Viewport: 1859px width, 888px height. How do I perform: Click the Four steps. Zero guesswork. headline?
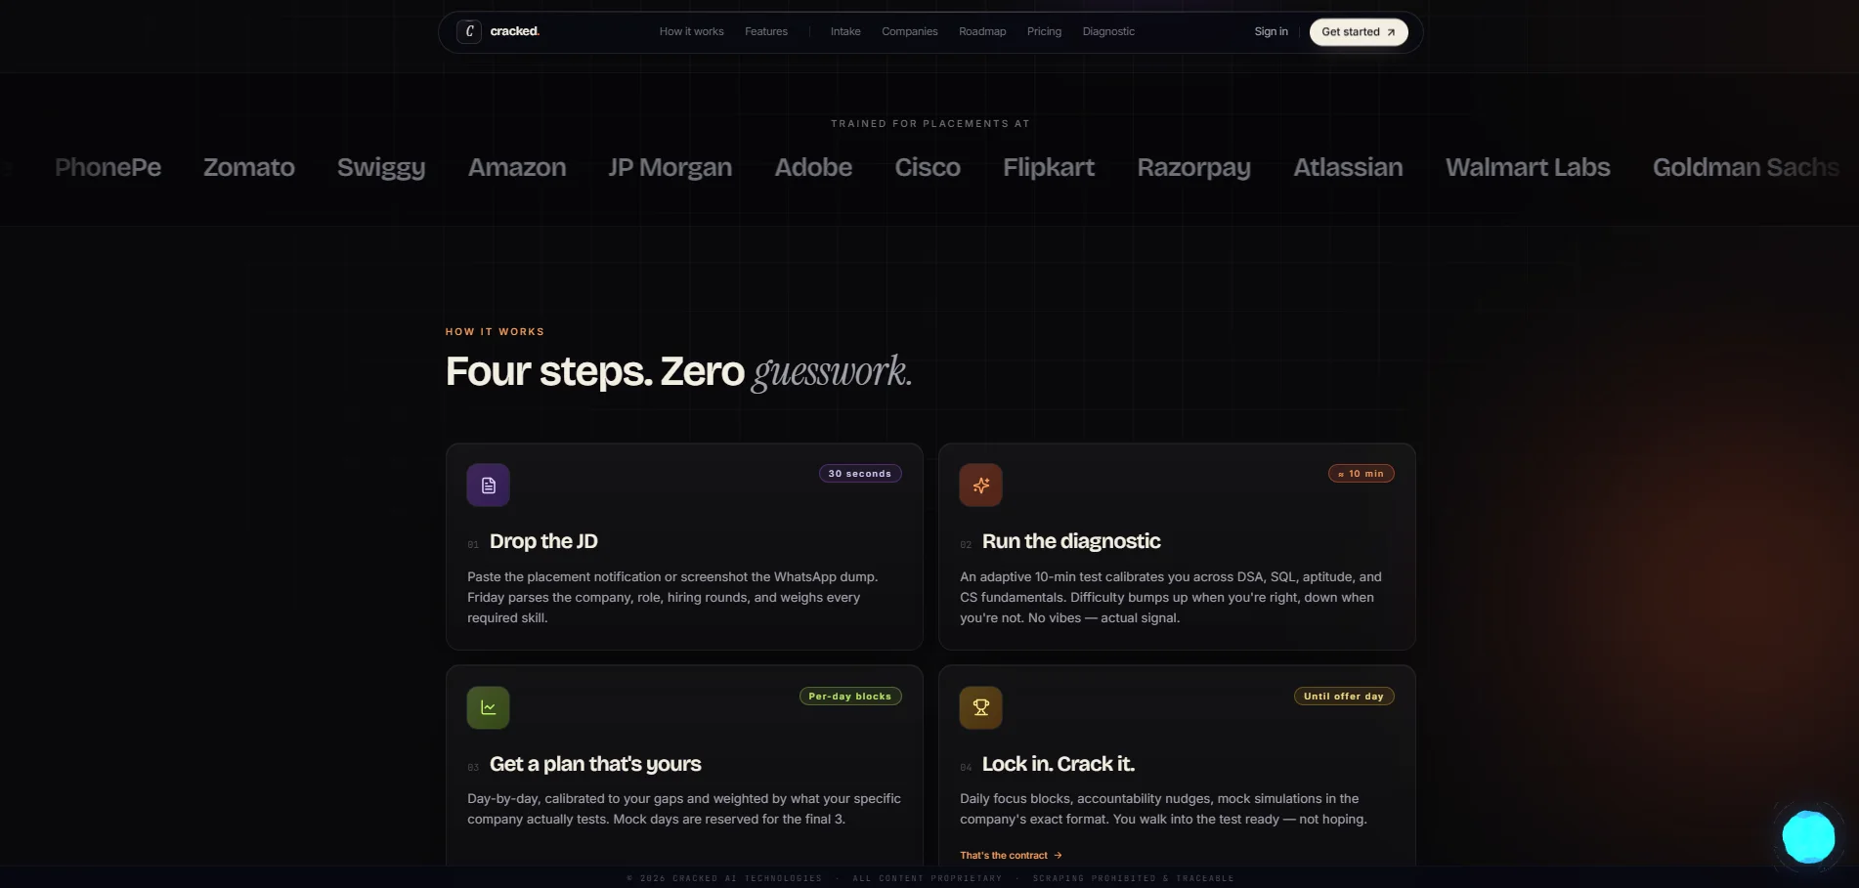coord(678,372)
